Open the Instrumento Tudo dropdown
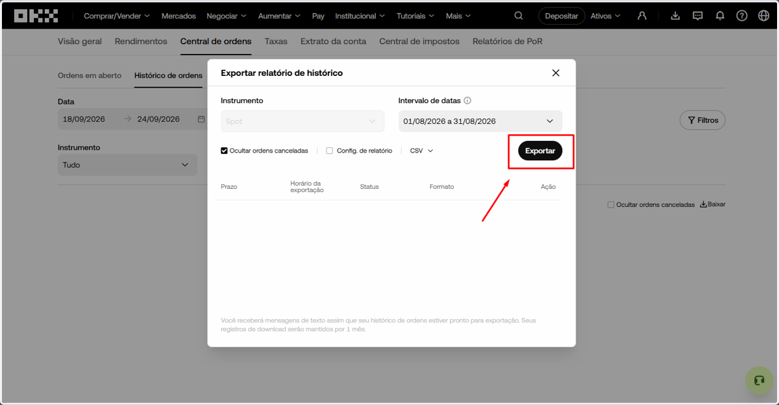 pyautogui.click(x=127, y=165)
